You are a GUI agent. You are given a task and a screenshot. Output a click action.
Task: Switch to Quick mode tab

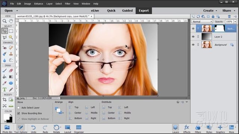click(x=111, y=11)
